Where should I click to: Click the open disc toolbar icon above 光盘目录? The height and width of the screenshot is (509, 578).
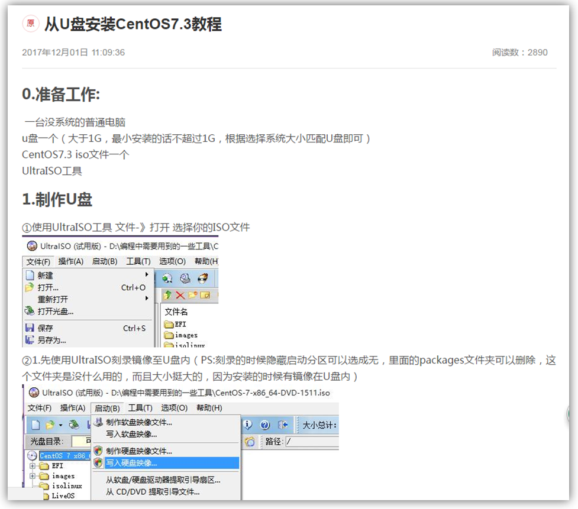(74, 425)
